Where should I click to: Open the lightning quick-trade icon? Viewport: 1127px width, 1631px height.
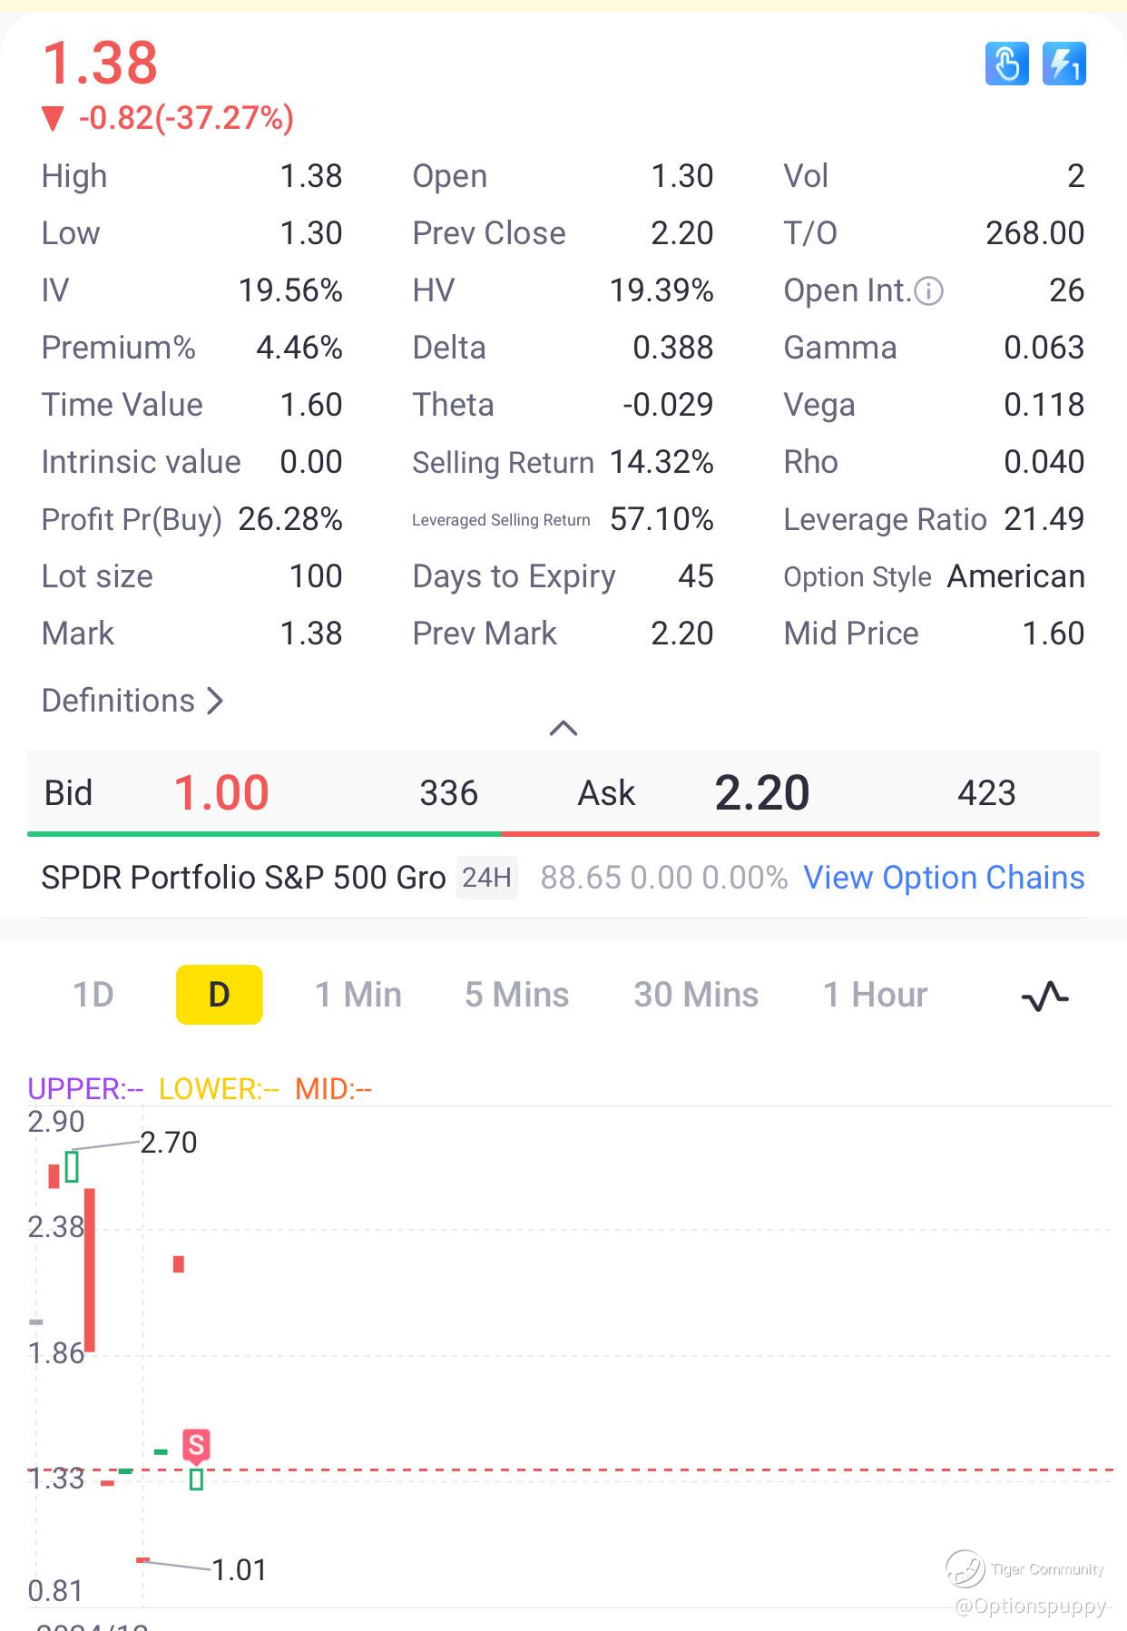pyautogui.click(x=1064, y=64)
